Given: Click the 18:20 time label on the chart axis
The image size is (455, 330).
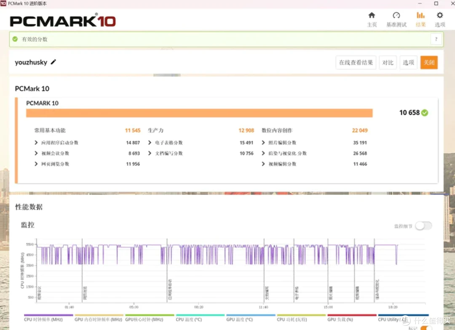Looking at the screenshot, I should [393, 307].
